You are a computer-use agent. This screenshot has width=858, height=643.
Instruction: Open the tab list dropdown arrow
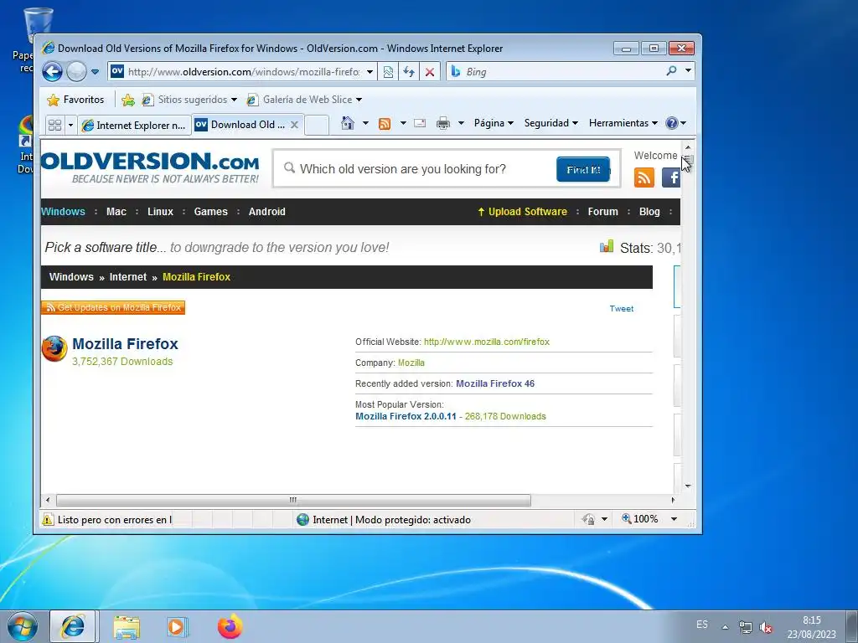[x=70, y=126]
